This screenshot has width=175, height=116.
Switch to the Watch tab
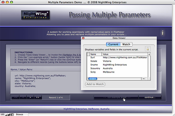click(x=126, y=44)
